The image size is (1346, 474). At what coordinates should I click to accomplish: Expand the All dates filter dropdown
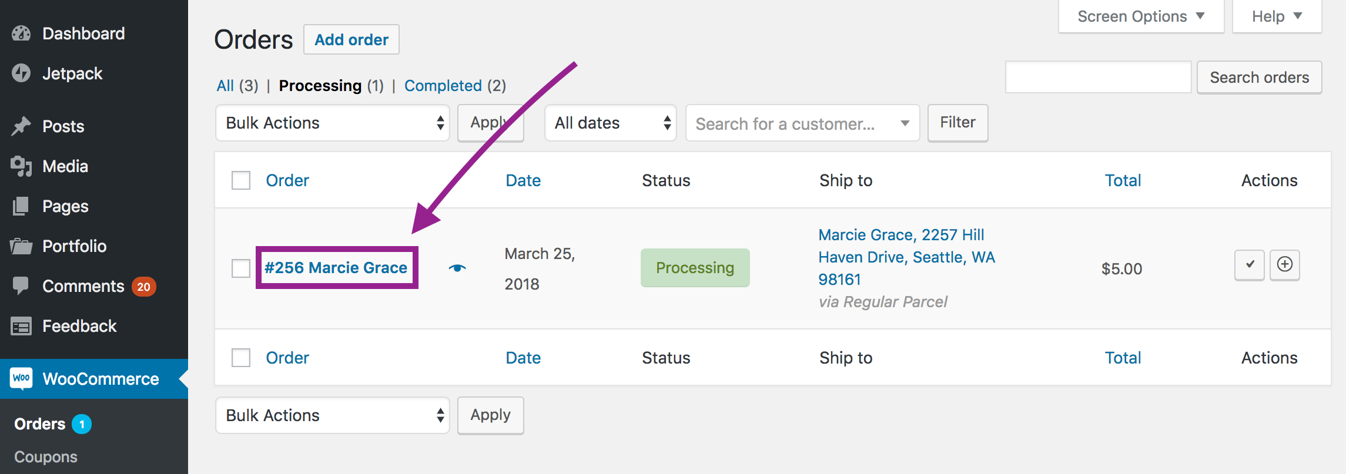[x=611, y=123]
